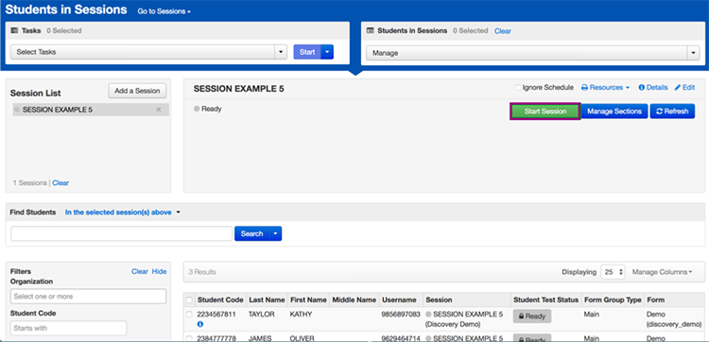Open the Start button's dropdown arrow
The width and height of the screenshot is (709, 342).
[327, 52]
